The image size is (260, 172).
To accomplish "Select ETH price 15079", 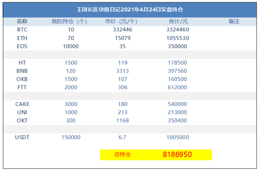I will point(123,38).
